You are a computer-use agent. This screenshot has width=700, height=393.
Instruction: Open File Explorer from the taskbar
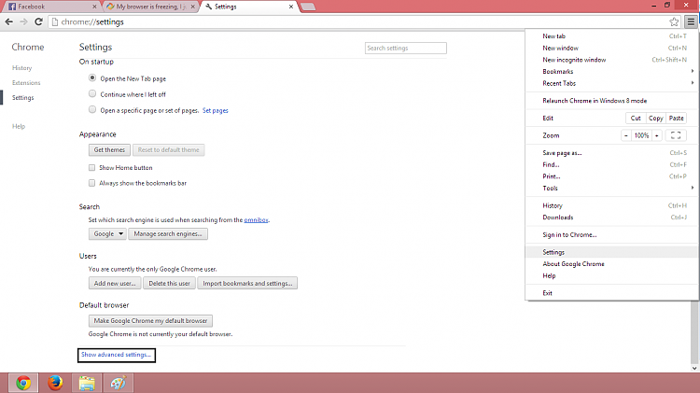[x=87, y=383]
